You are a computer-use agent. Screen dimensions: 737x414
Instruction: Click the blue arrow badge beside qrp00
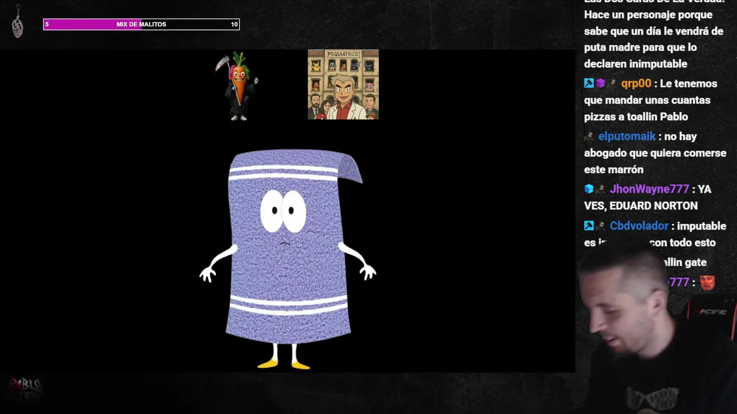point(589,83)
